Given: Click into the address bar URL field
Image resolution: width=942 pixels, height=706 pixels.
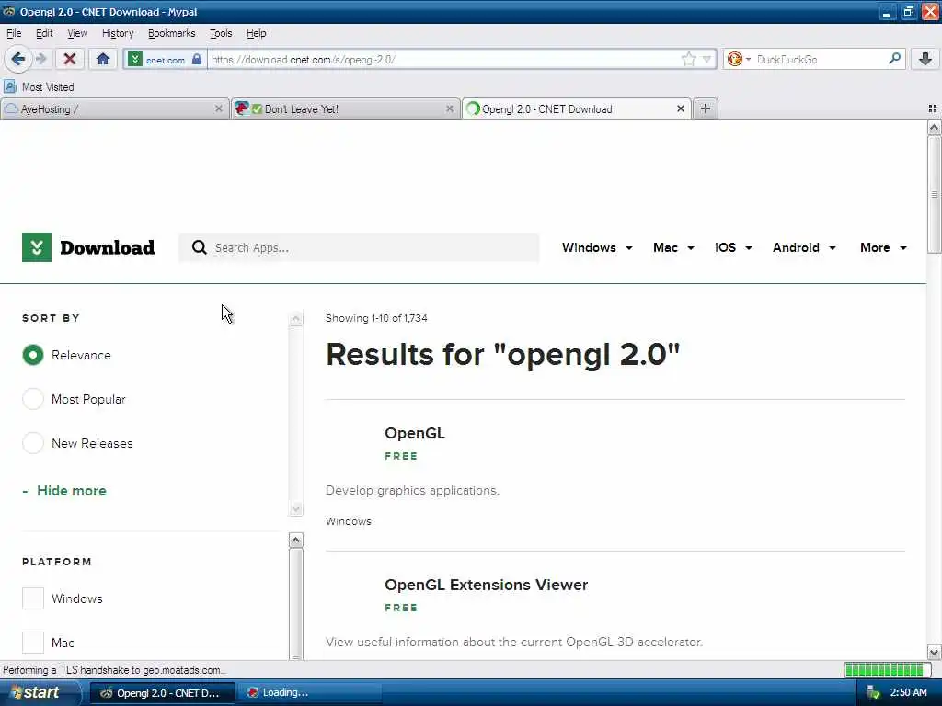Looking at the screenshot, I should 444,60.
